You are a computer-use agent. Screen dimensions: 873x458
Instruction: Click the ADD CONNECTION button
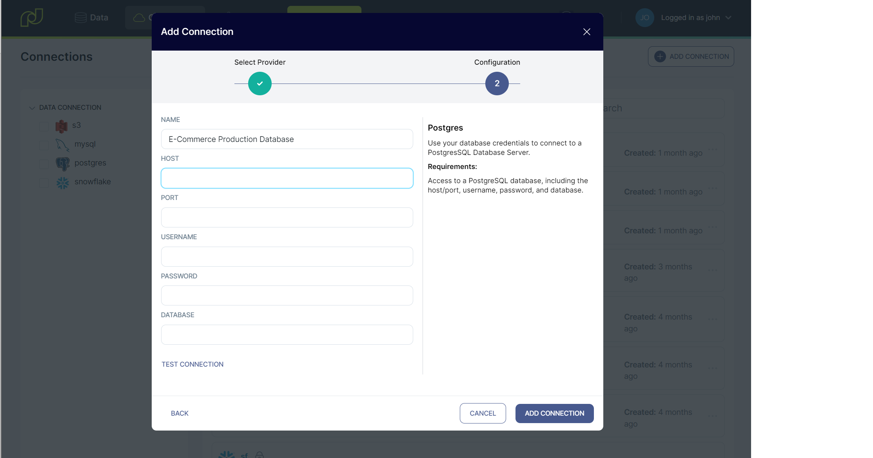point(554,413)
